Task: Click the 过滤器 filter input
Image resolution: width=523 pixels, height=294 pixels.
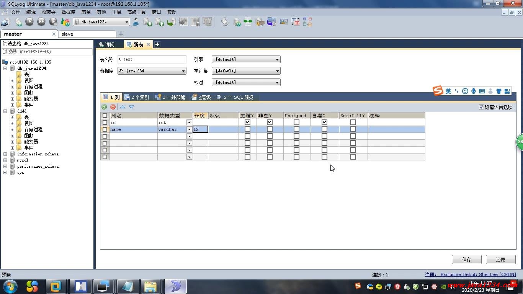Action: [47, 52]
